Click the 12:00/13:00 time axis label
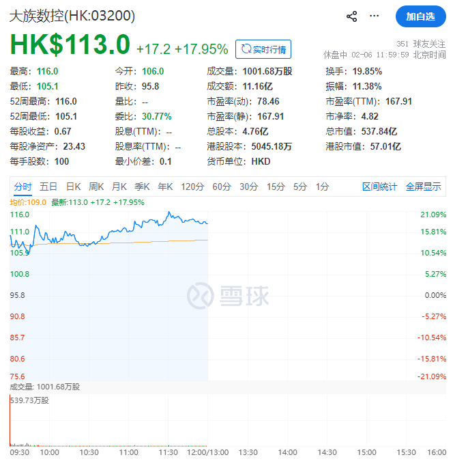Image resolution: width=453 pixels, height=468 pixels. (207, 452)
